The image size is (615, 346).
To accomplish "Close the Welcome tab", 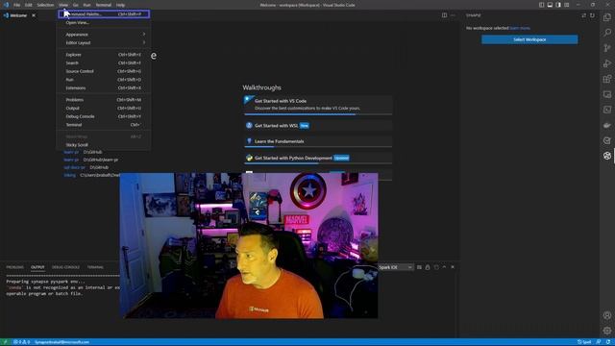I will (x=34, y=15).
